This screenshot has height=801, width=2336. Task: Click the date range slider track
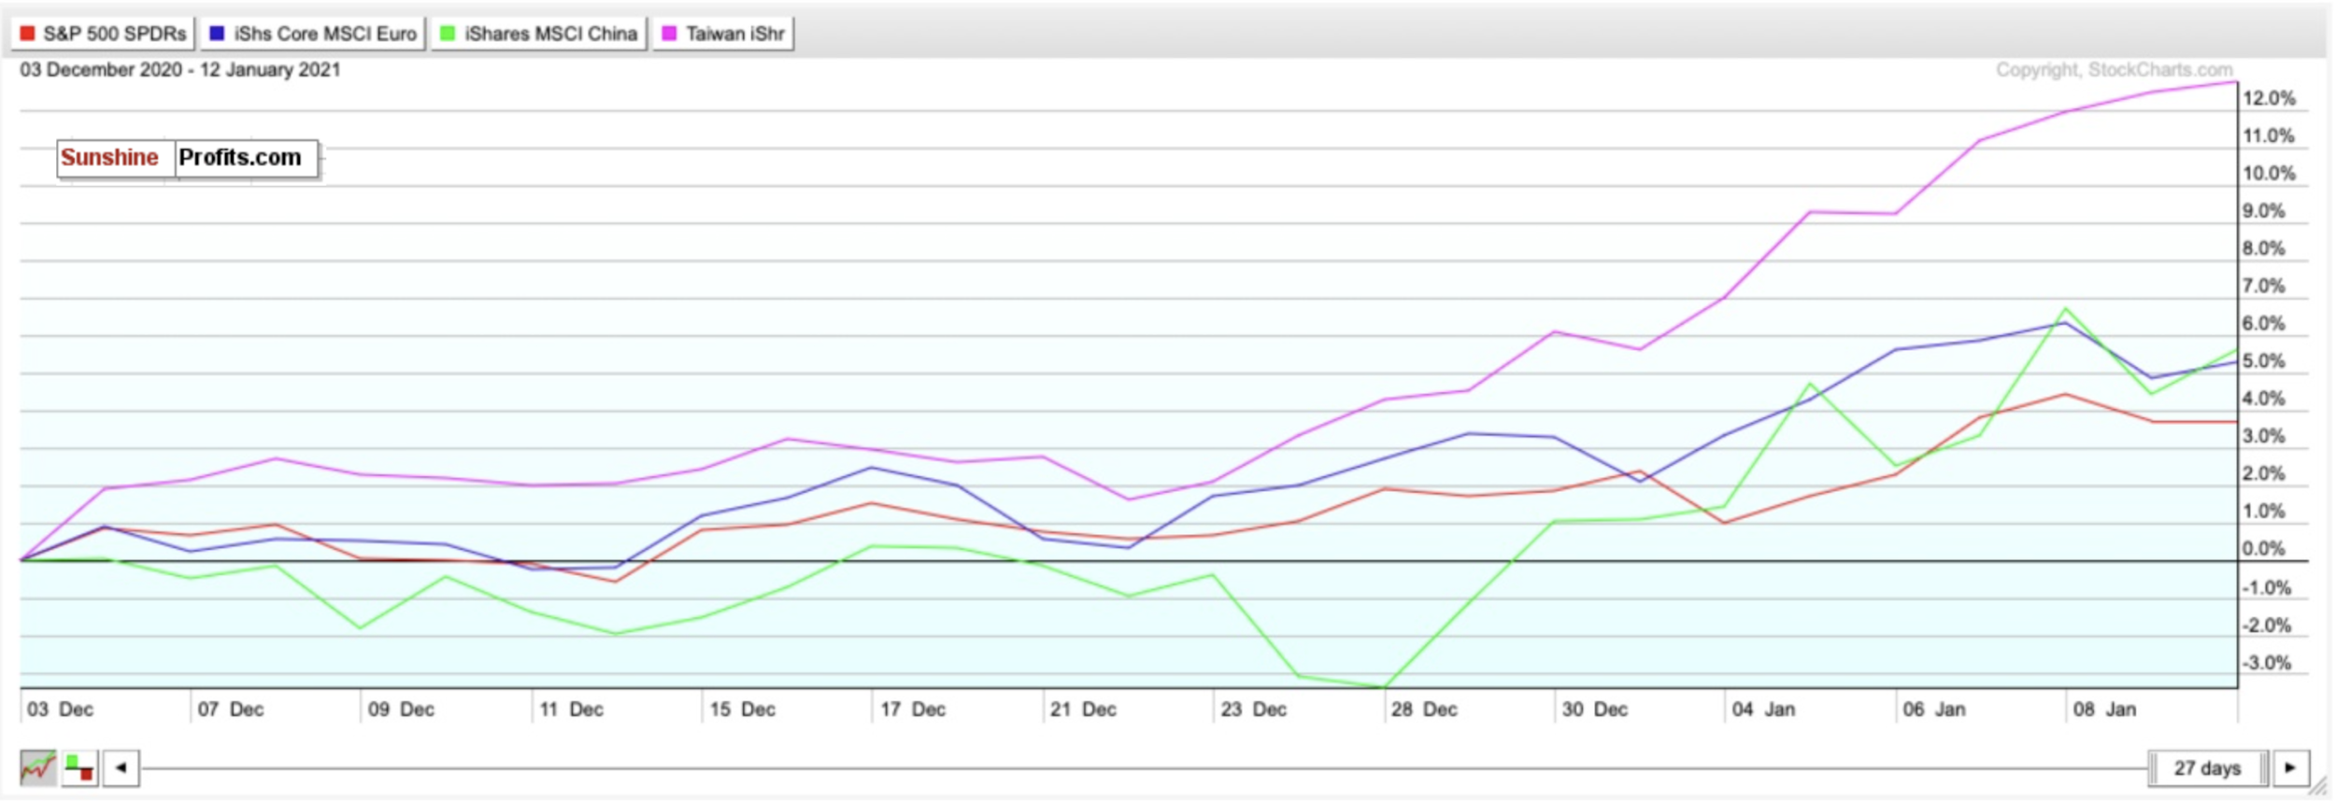coord(1145,768)
